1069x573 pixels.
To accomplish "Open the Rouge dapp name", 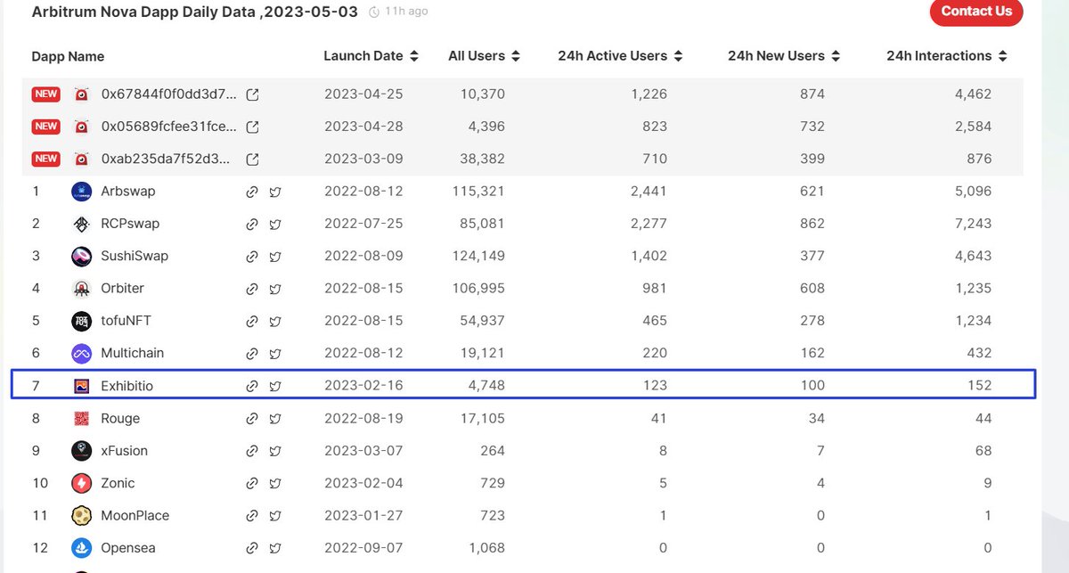I will click(120, 418).
